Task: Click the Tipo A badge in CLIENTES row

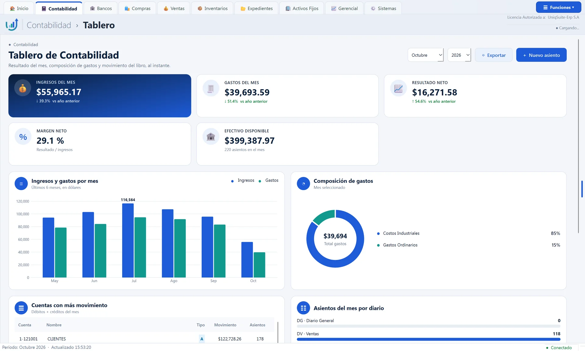Action: 202,339
